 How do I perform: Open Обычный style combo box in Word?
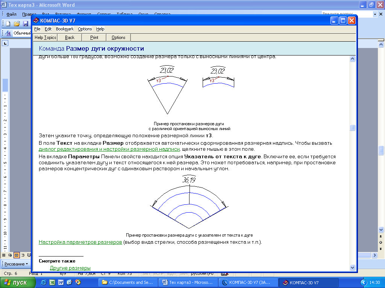coord(22,33)
